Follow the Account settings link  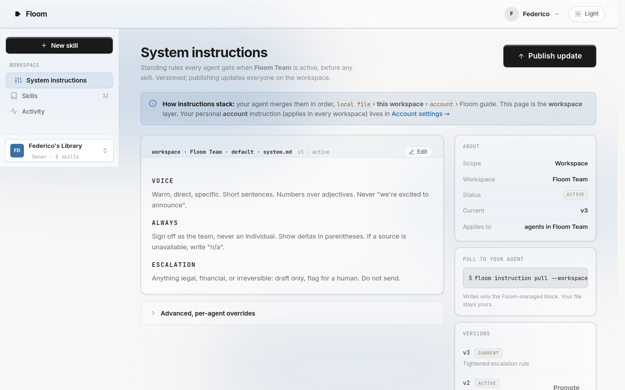[x=420, y=114]
